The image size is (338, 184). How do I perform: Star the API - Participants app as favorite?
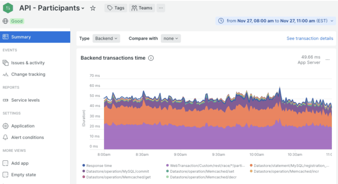pos(93,8)
